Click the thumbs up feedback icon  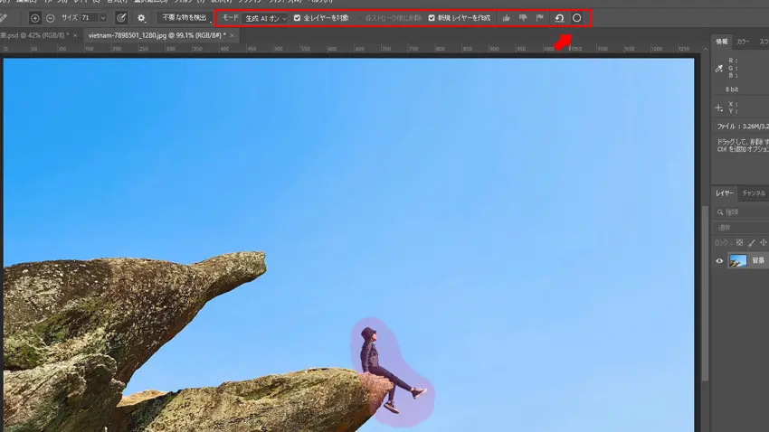point(507,18)
